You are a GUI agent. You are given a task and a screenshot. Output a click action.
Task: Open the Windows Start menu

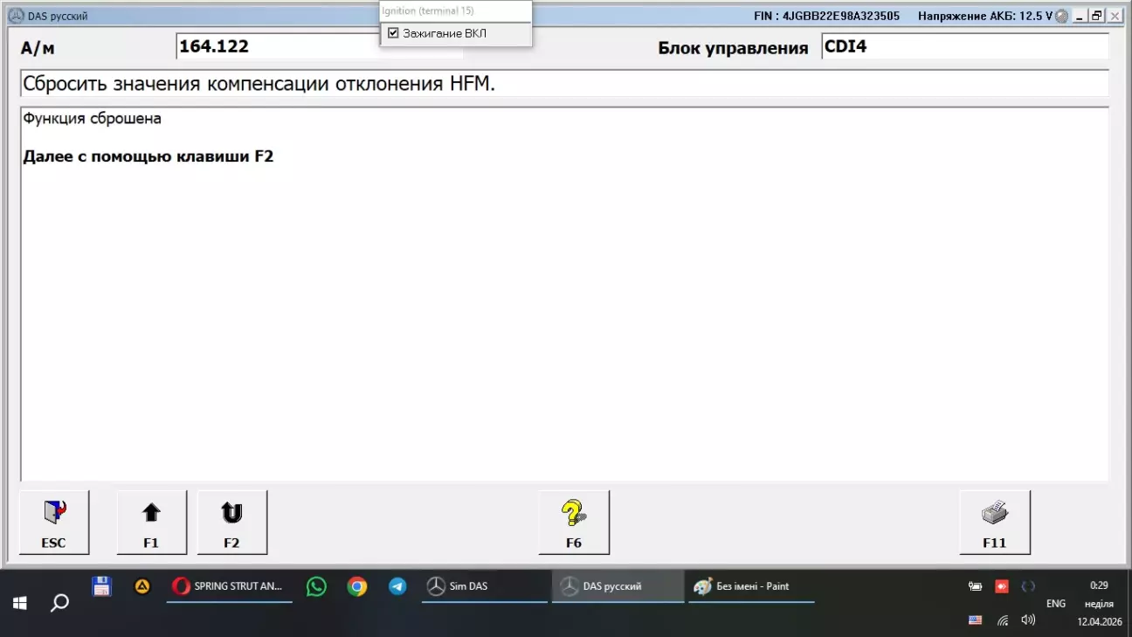(x=19, y=603)
